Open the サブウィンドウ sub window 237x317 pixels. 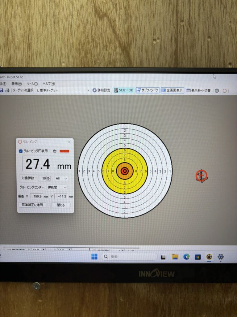(148, 90)
